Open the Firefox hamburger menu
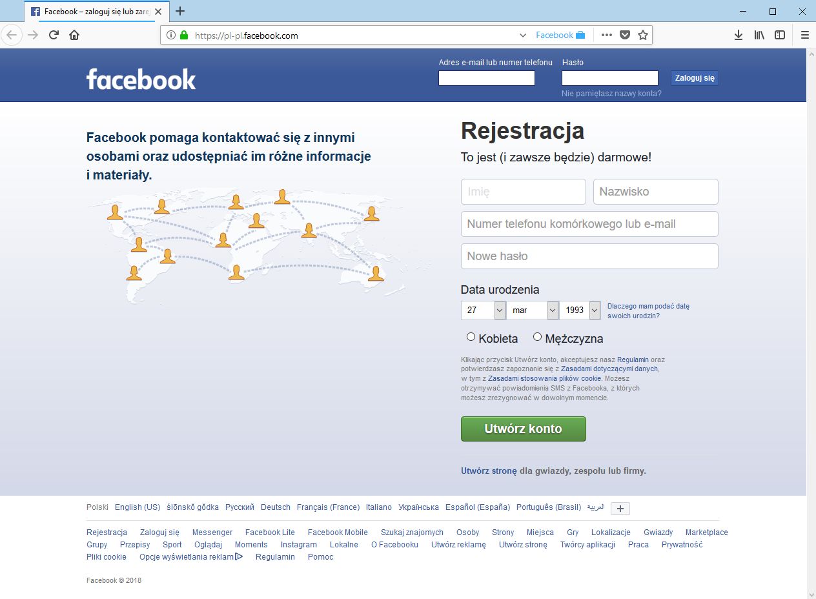Viewport: 816px width, 599px height. coord(804,35)
